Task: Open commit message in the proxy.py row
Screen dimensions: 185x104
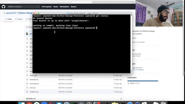Action: (65, 88)
